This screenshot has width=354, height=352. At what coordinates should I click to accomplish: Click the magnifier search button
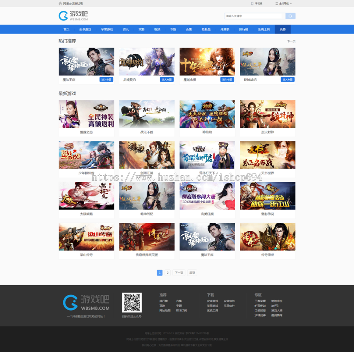point(290,16)
